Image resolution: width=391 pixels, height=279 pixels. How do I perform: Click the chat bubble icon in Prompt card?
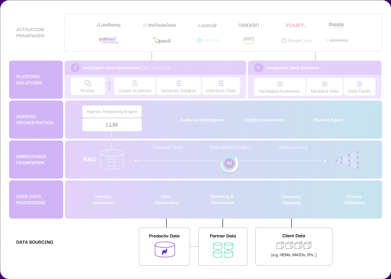pos(88,83)
